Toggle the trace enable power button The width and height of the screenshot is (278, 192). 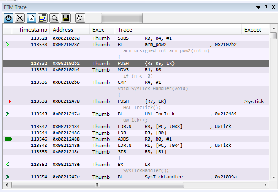(x=9, y=18)
